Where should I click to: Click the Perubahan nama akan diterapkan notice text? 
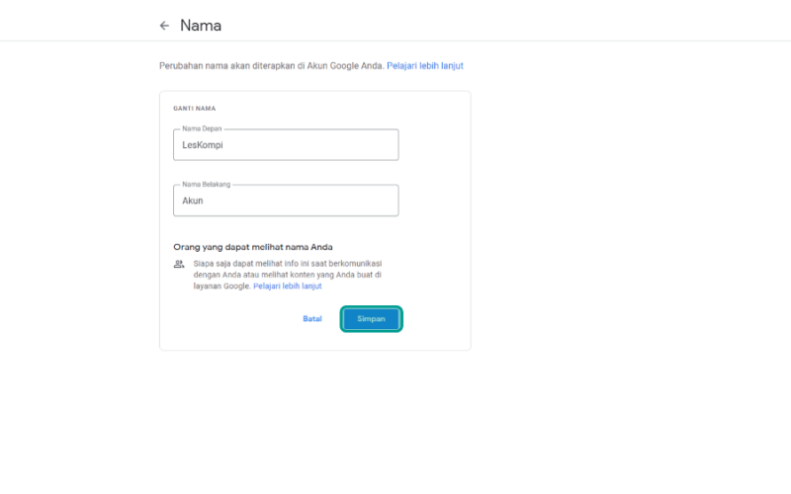pyautogui.click(x=272, y=65)
